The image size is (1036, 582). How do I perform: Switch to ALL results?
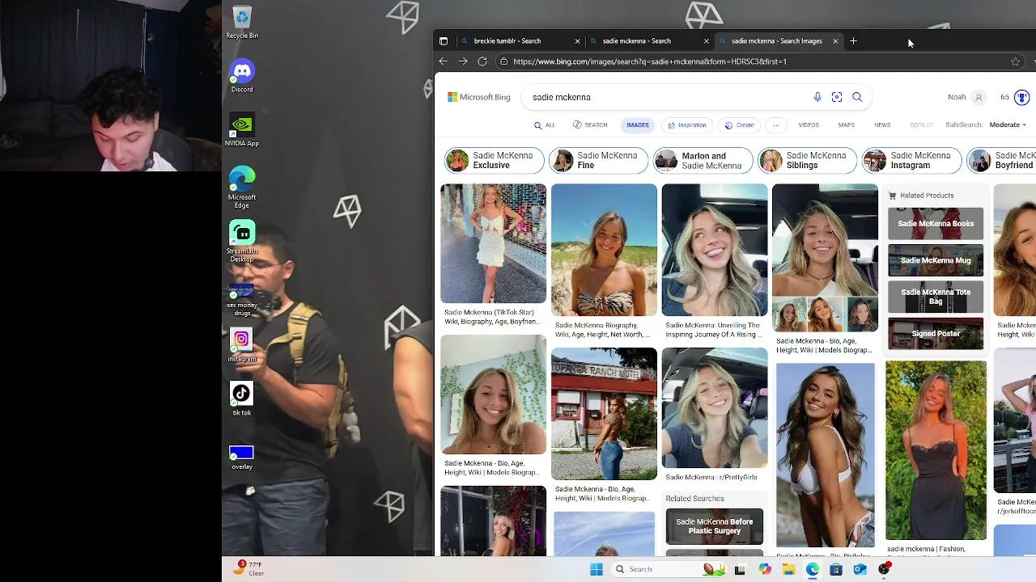click(545, 125)
